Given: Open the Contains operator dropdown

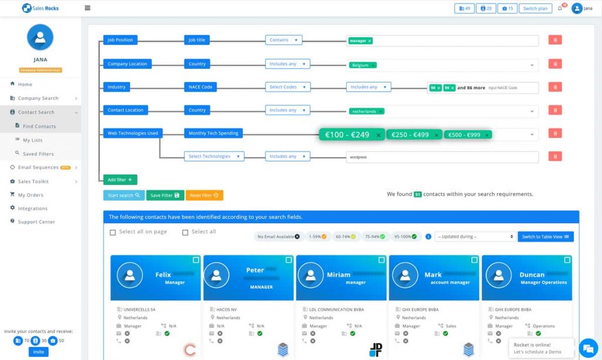Looking at the screenshot, I should point(284,40).
